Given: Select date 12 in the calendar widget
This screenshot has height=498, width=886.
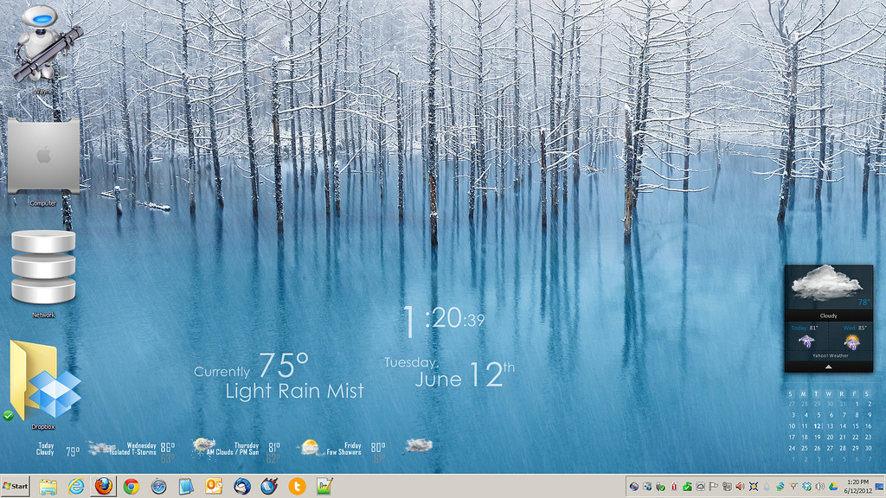Looking at the screenshot, I should click(x=817, y=426).
